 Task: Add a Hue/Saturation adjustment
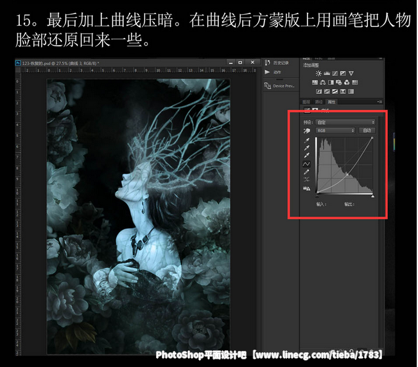pyautogui.click(x=315, y=82)
